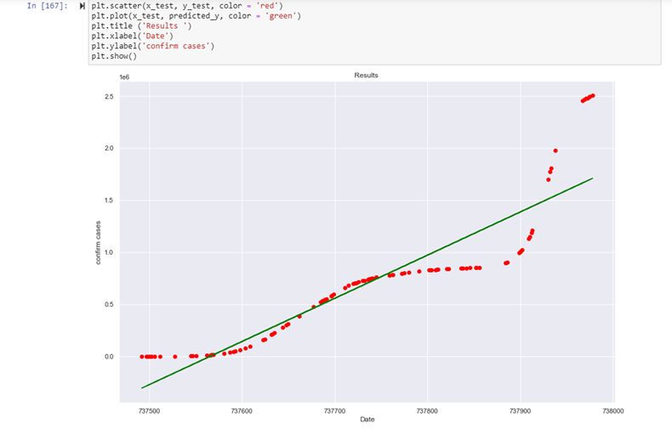
Task: Click the 'Date' x-axis label
Action: point(367,420)
